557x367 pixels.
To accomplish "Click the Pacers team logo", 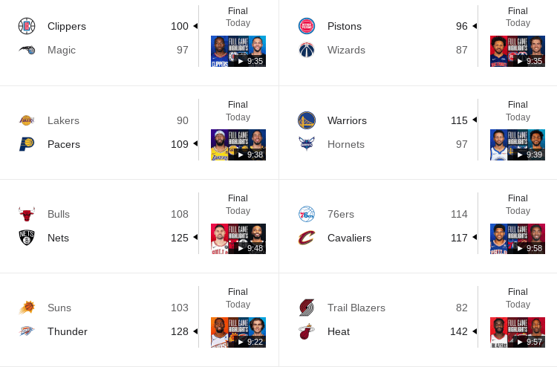I will [27, 144].
